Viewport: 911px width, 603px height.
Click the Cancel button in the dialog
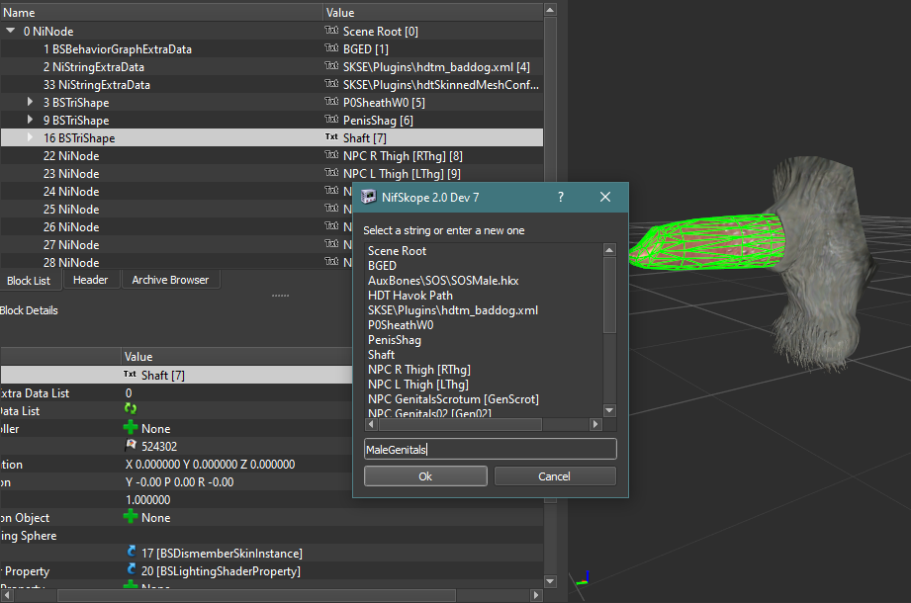coord(554,475)
